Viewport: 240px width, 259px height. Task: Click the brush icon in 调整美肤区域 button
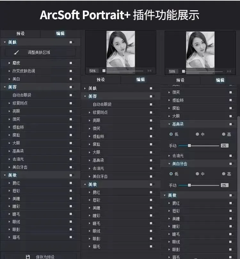pyautogui.click(x=16, y=52)
